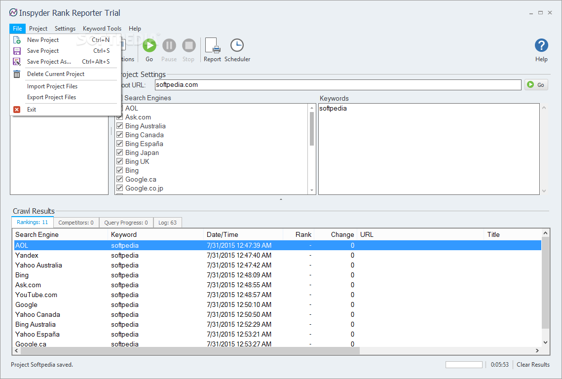Image resolution: width=562 pixels, height=379 pixels.
Task: Select the Yandex result row
Action: point(277,255)
